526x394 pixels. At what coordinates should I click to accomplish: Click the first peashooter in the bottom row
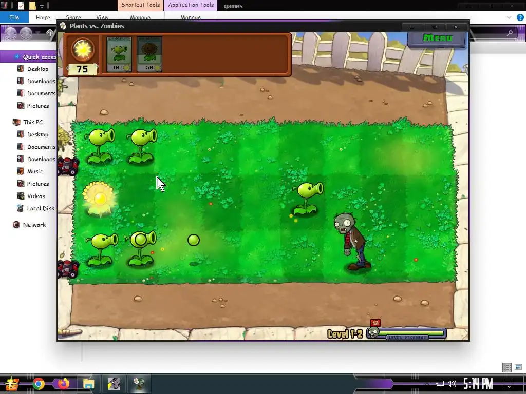(x=101, y=250)
